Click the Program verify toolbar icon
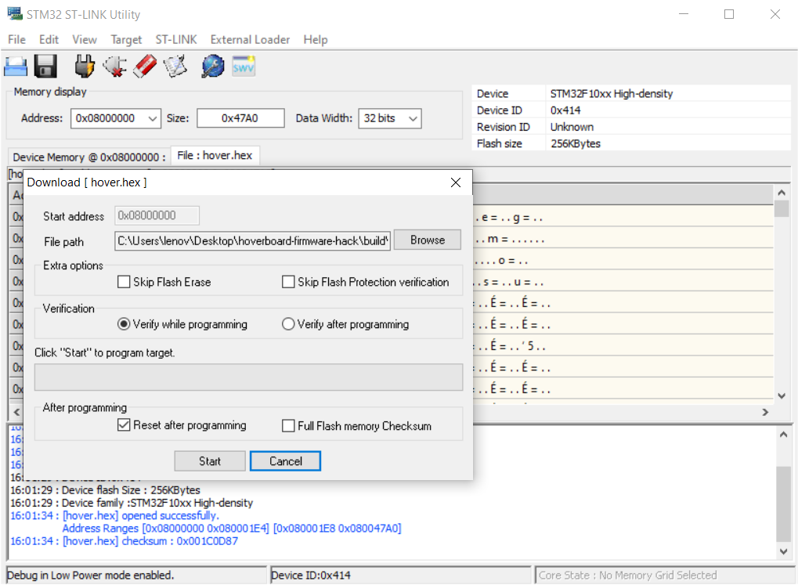The width and height of the screenshot is (798, 585). click(x=175, y=66)
